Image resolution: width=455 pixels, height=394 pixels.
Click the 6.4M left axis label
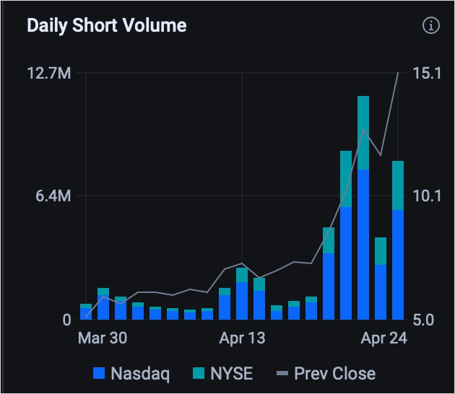click(x=52, y=196)
